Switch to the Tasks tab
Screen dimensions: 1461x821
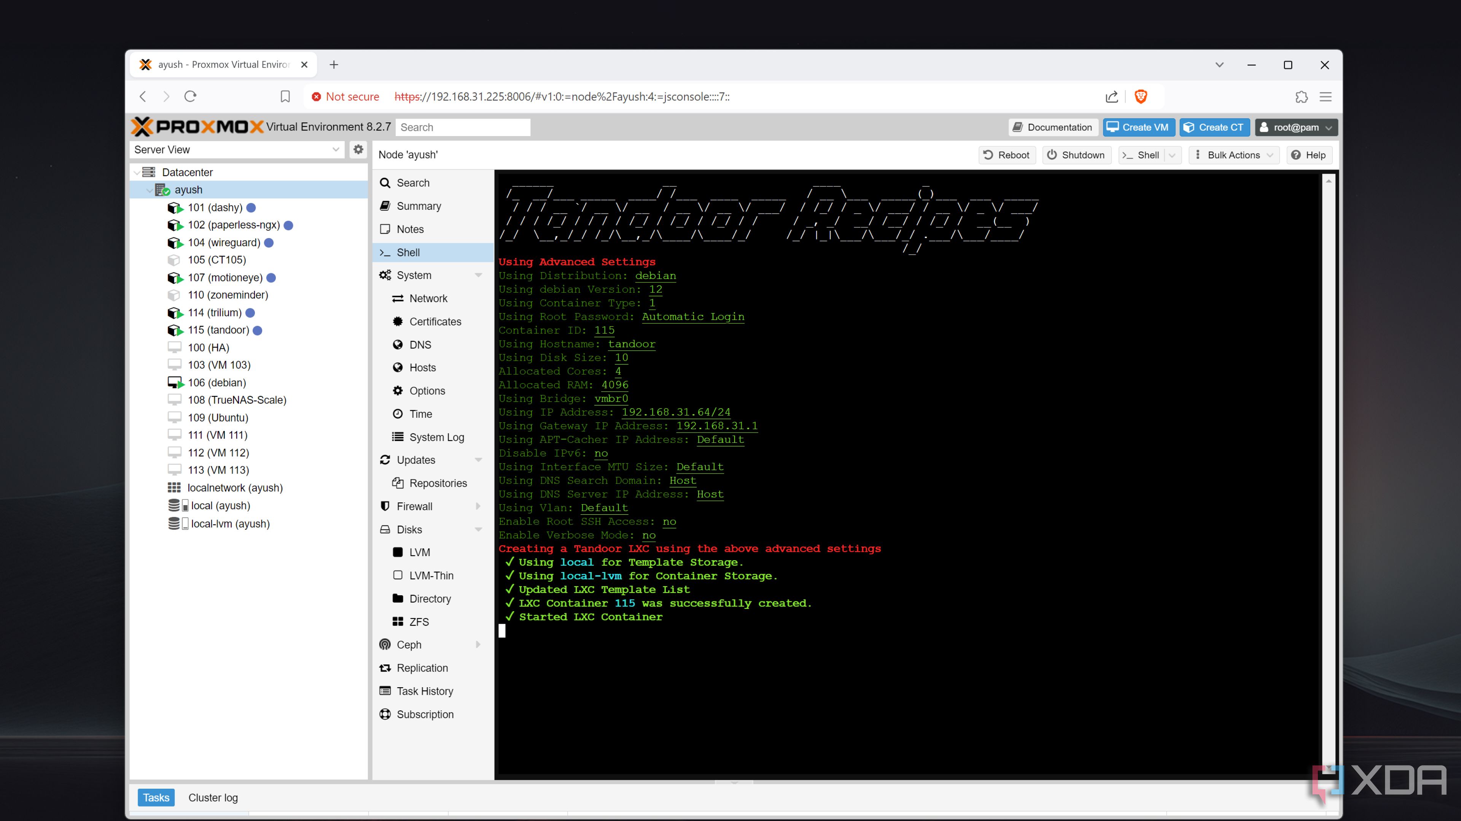point(156,798)
